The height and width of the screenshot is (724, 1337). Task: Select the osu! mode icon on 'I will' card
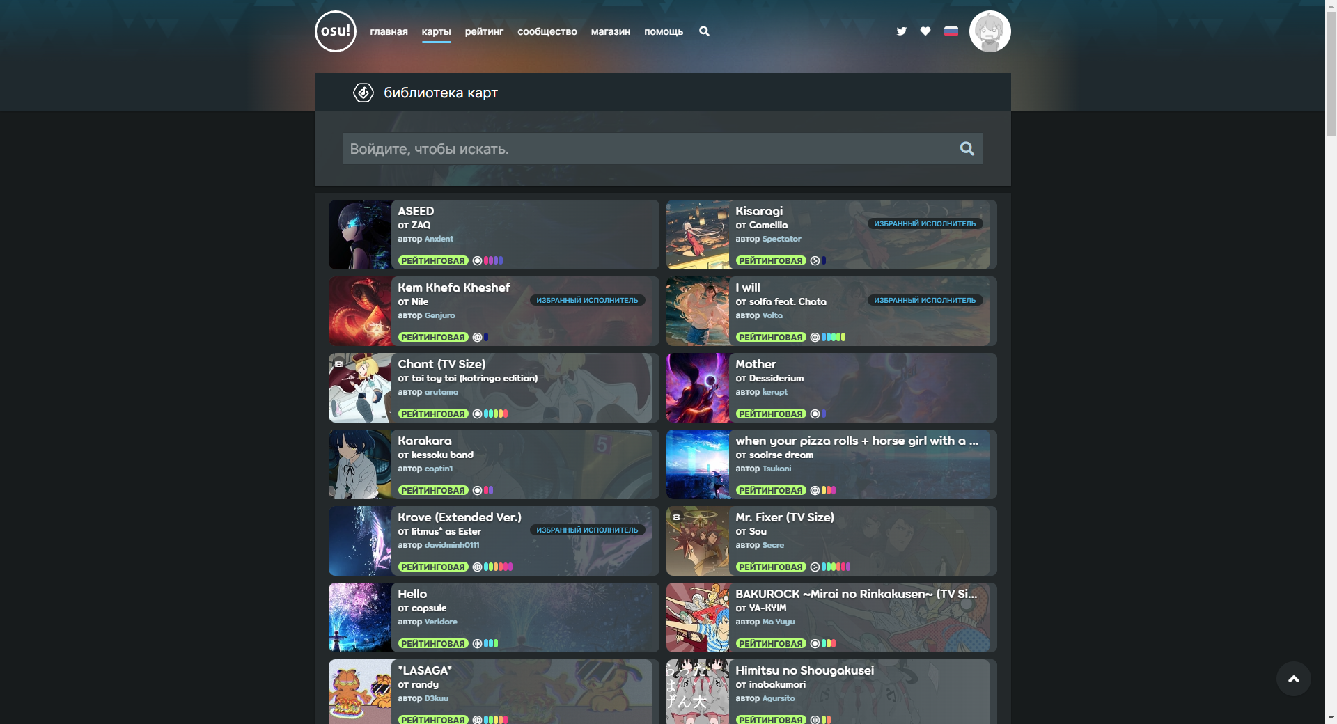coord(814,337)
